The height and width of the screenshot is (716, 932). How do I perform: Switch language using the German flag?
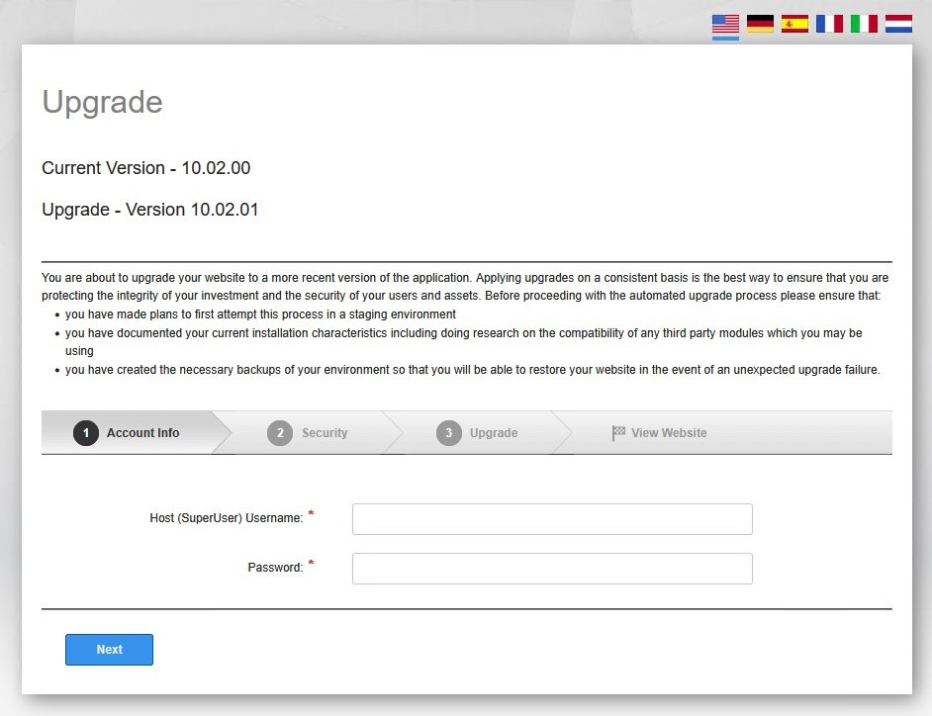coord(760,24)
